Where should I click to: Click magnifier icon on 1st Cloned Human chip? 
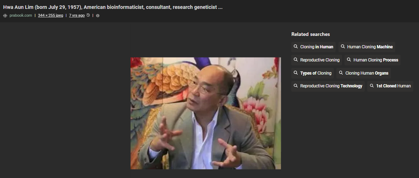(371, 86)
